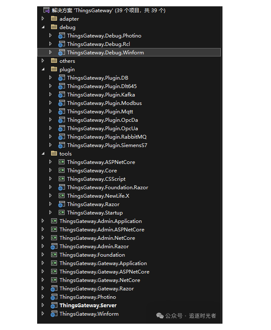Screen dimensions: 271x330
Task: Select the solution 'ThingsGateway' root row
Action: click(x=108, y=10)
